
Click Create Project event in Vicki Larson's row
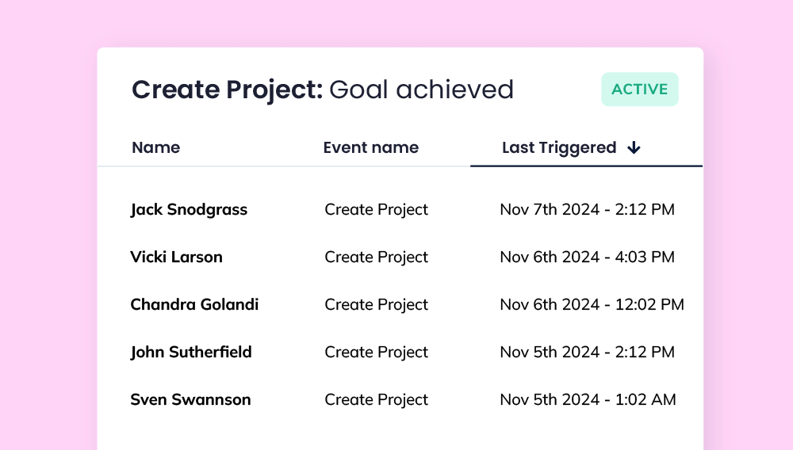tap(376, 257)
